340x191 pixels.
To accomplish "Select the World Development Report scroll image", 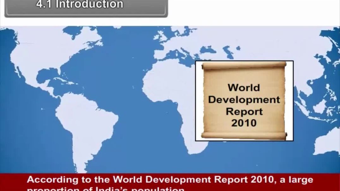I will (244, 101).
